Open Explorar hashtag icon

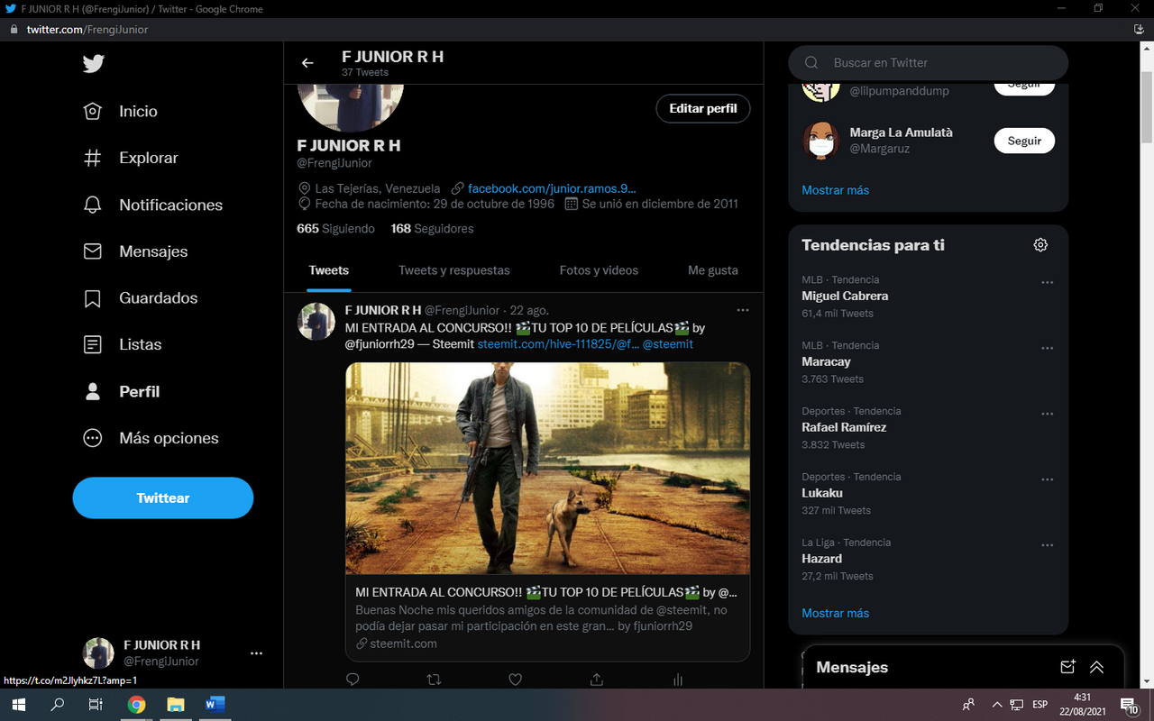point(92,158)
